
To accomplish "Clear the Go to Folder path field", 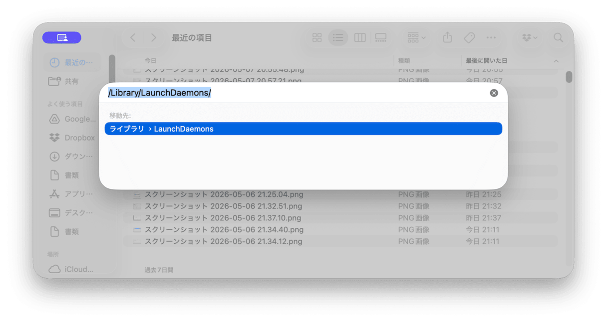I will pos(494,93).
